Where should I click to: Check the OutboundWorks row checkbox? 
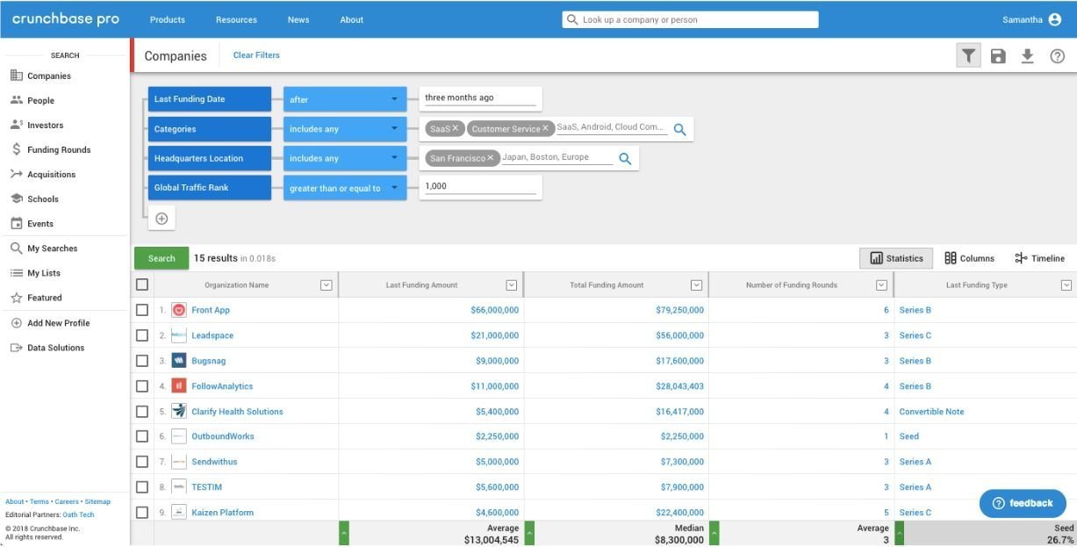point(142,436)
